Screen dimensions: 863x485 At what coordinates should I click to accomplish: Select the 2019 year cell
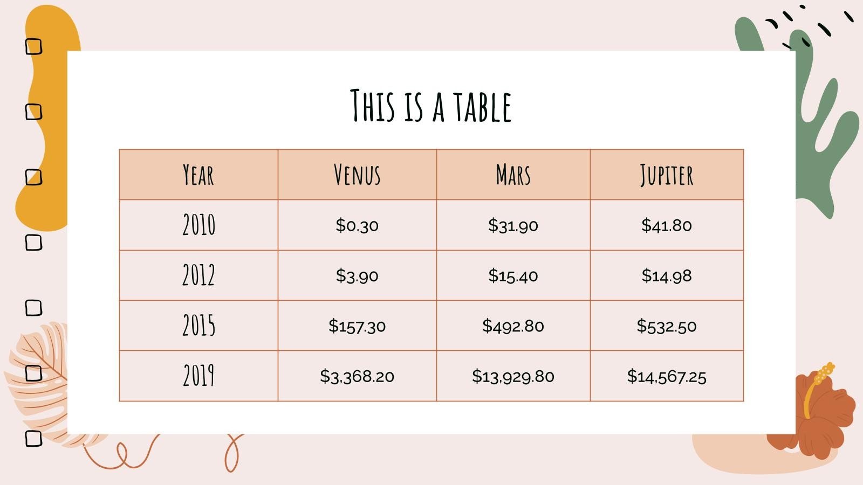pyautogui.click(x=198, y=376)
